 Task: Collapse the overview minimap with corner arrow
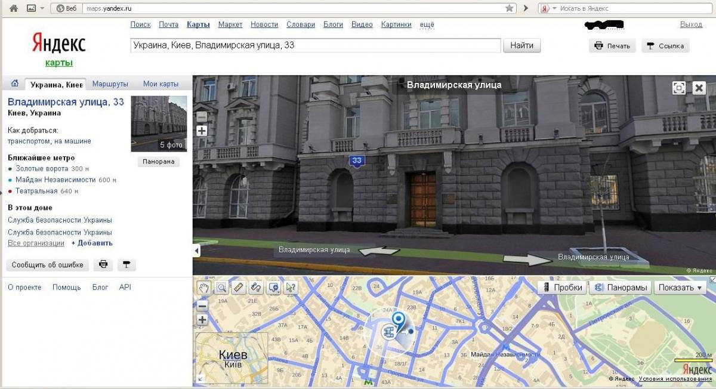pyautogui.click(x=199, y=379)
